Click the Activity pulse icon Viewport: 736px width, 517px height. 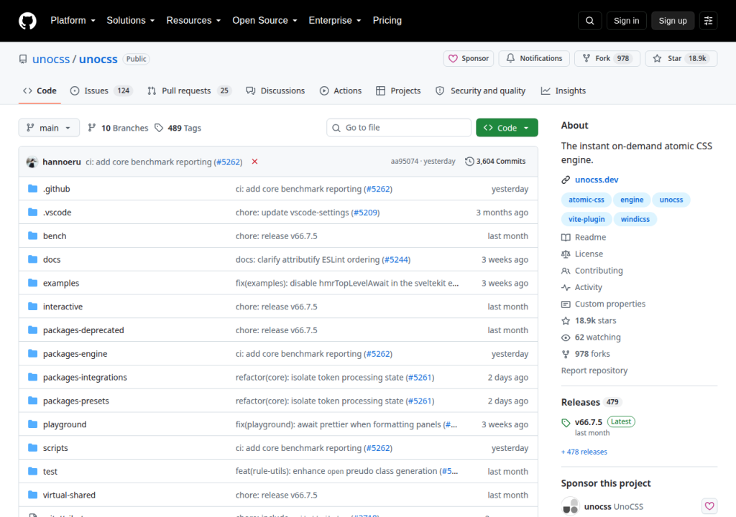[x=566, y=287]
